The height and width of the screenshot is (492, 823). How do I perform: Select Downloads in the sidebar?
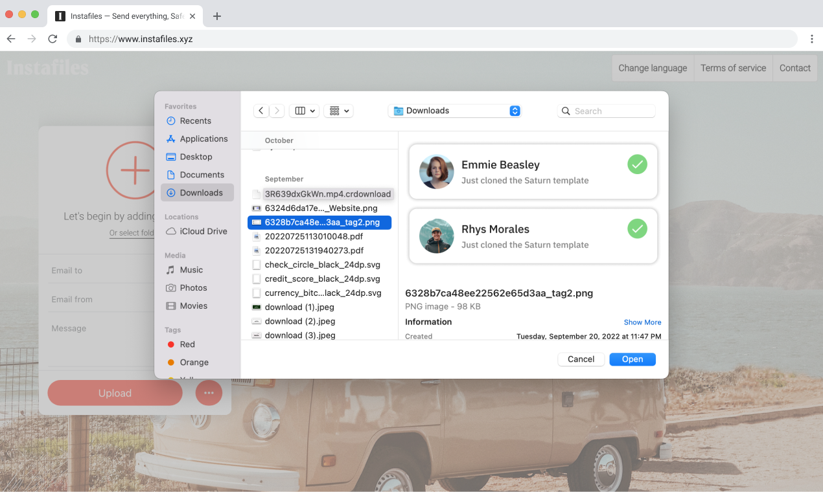point(197,193)
